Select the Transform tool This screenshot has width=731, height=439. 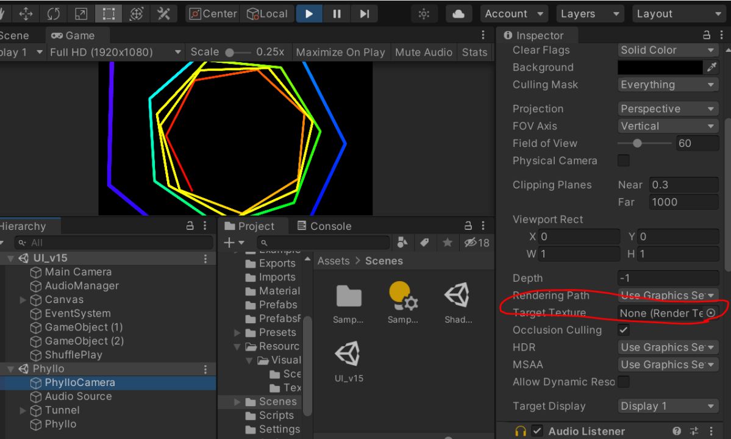point(136,13)
